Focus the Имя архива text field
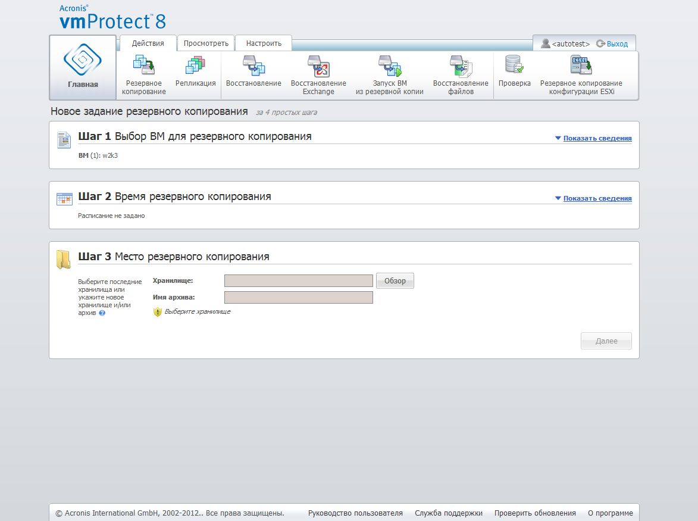This screenshot has width=698, height=521. [298, 297]
